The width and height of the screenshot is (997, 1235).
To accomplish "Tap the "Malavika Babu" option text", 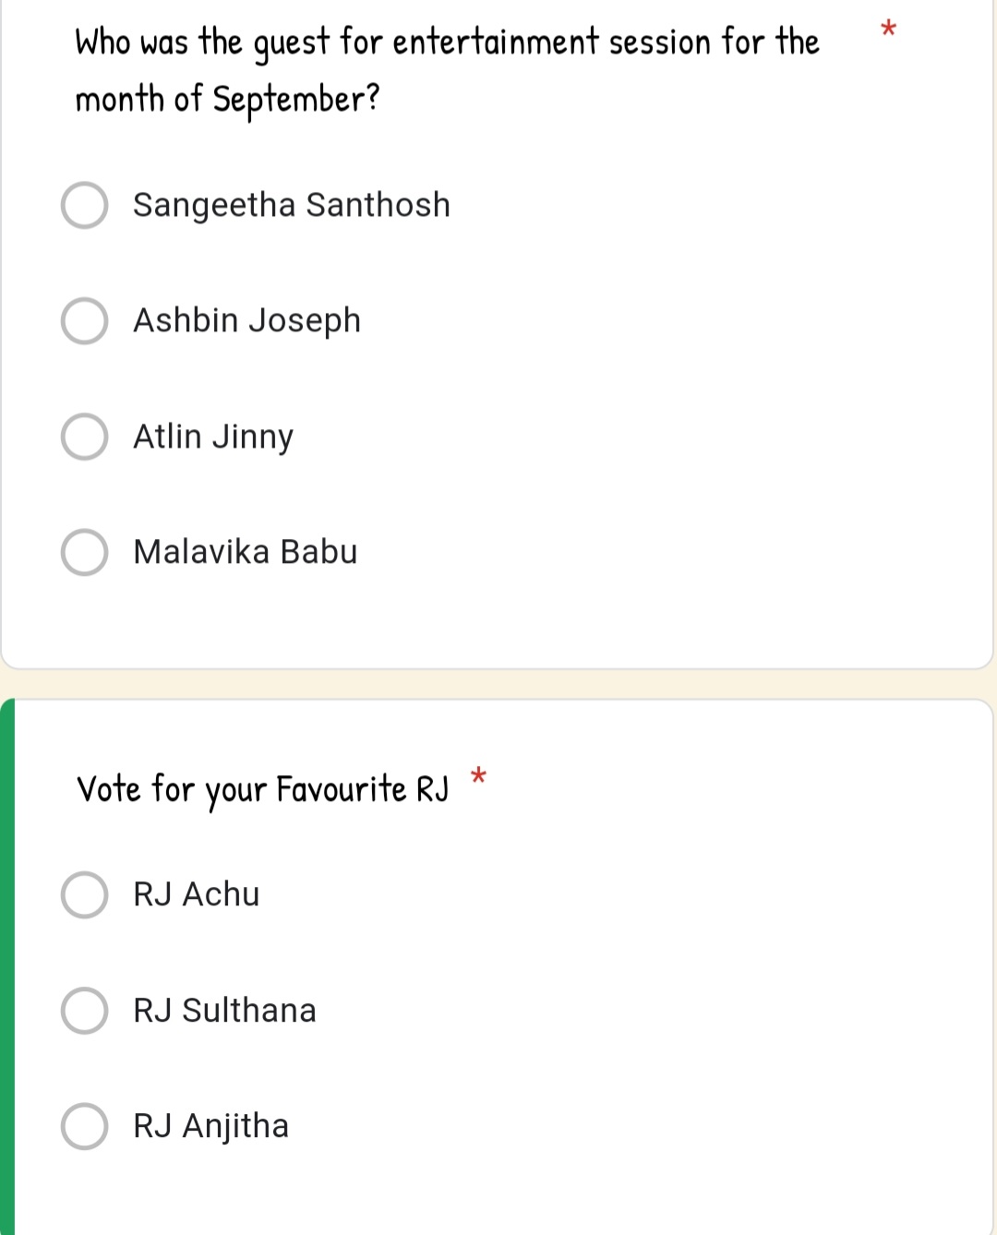I will 245,552.
